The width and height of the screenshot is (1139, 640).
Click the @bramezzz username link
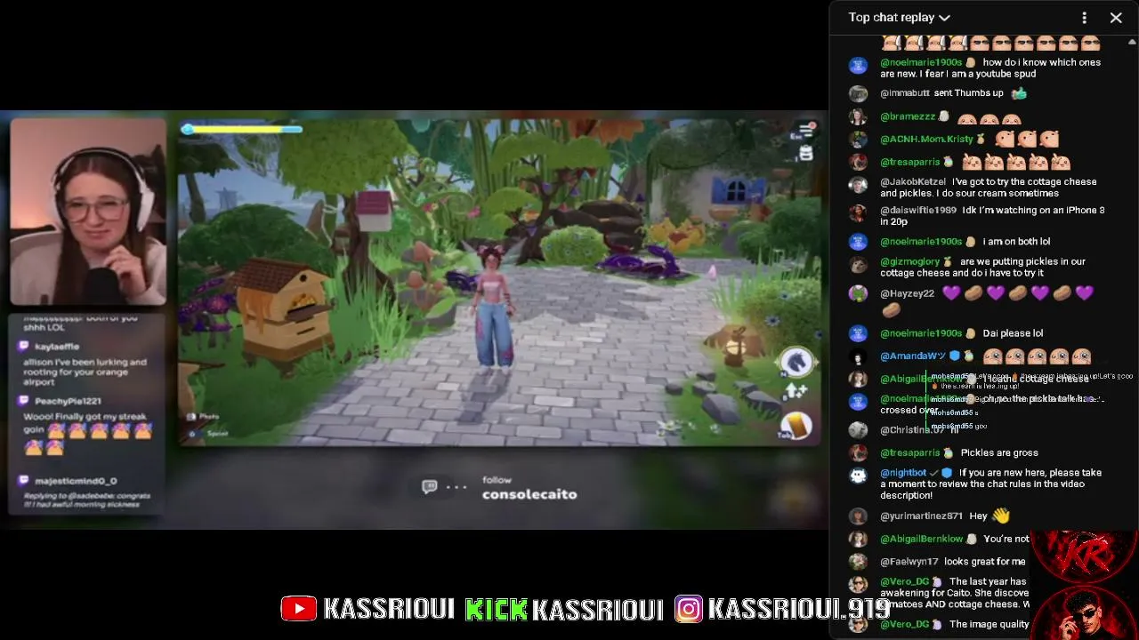[x=908, y=116]
